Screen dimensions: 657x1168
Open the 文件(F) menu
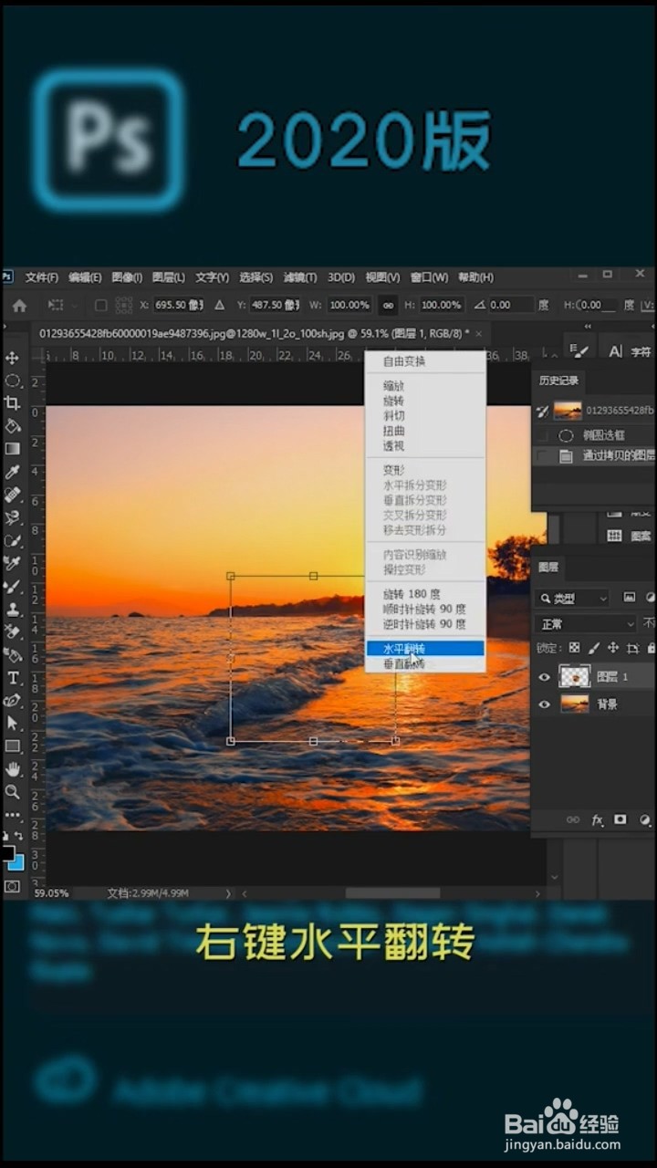[x=42, y=277]
